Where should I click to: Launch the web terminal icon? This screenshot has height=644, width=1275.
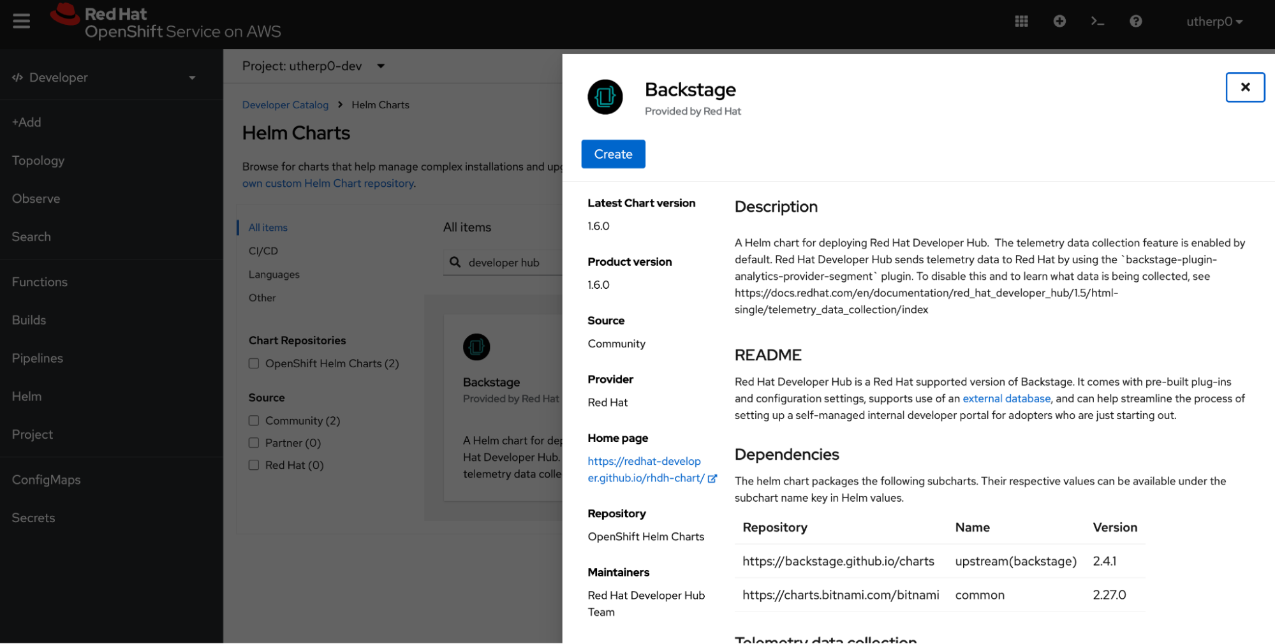[1098, 21]
